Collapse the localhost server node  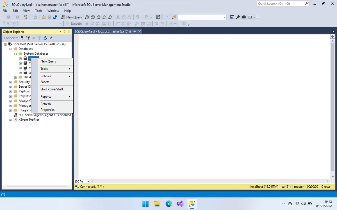(5, 44)
